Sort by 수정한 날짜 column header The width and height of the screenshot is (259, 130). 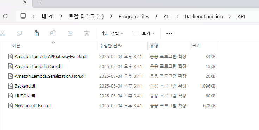click(x=110, y=46)
